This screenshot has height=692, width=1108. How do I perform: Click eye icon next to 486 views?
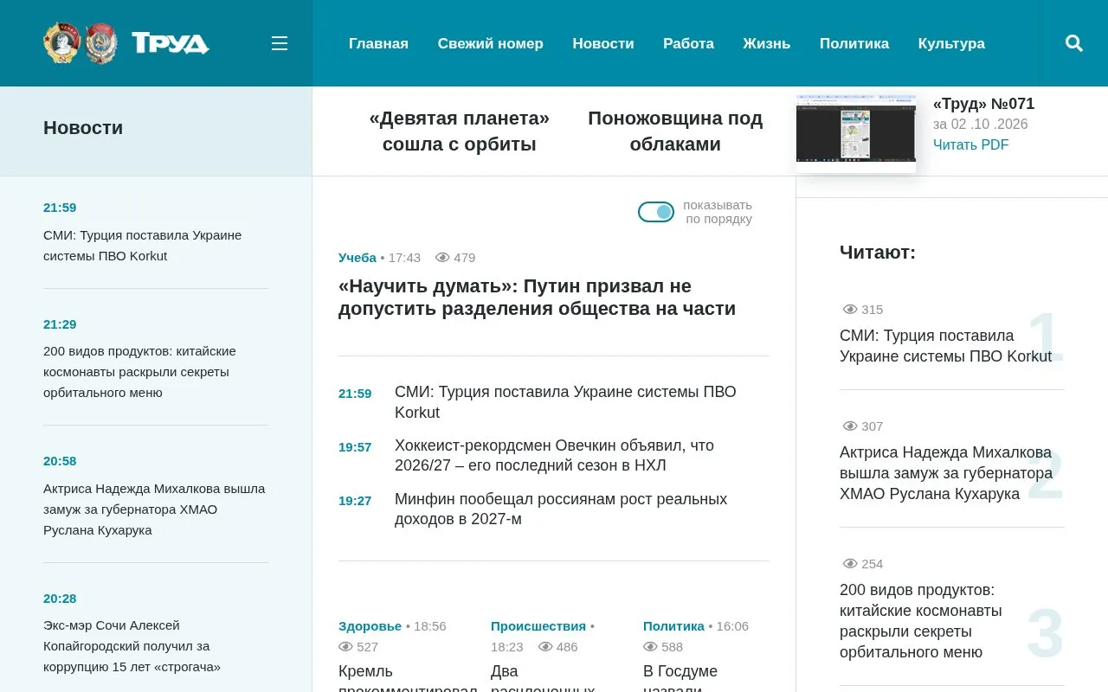(545, 647)
